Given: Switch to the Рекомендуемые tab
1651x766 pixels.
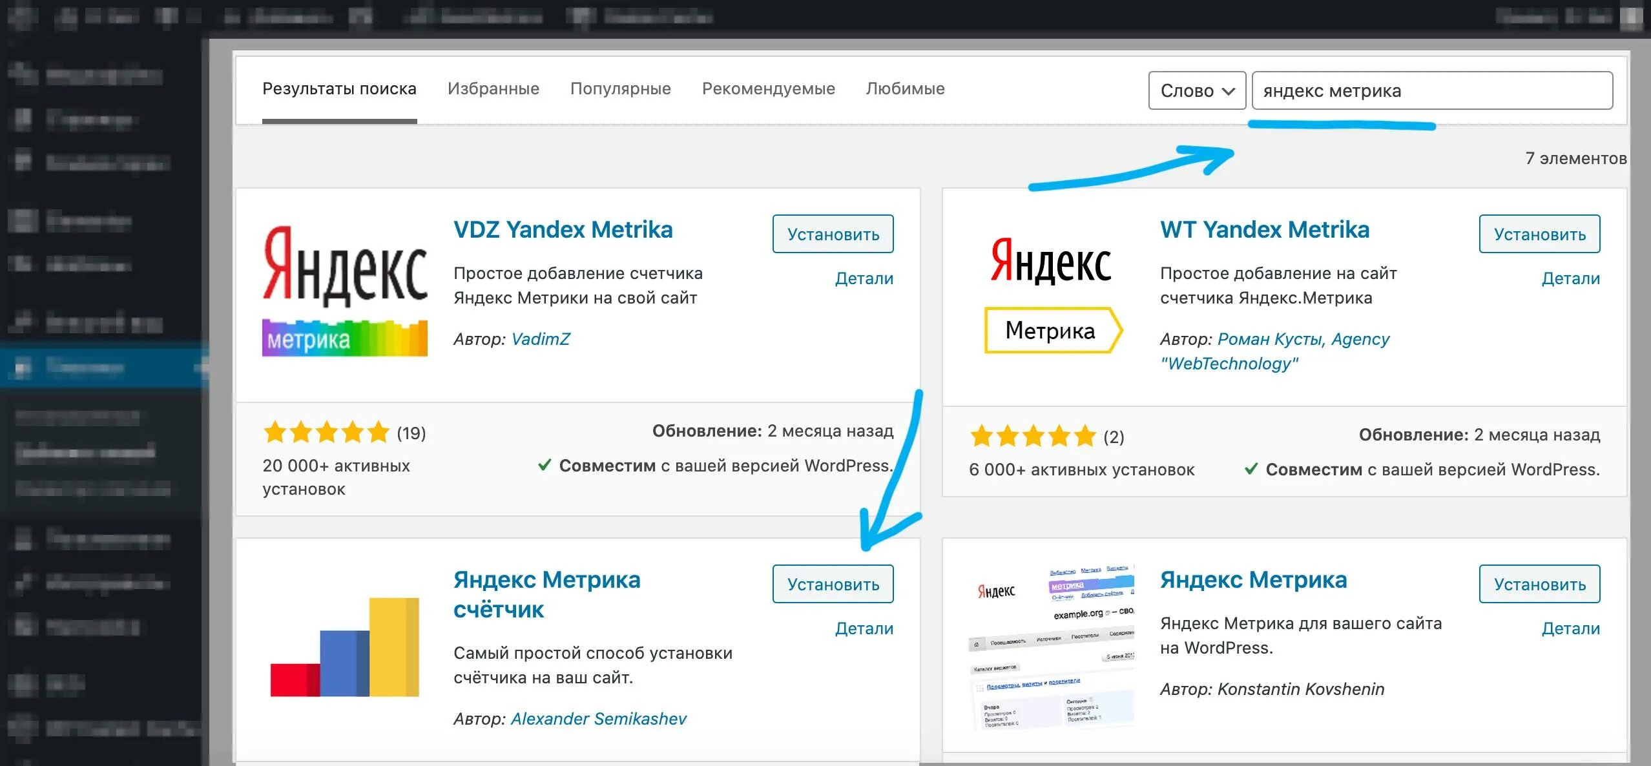Looking at the screenshot, I should point(768,88).
